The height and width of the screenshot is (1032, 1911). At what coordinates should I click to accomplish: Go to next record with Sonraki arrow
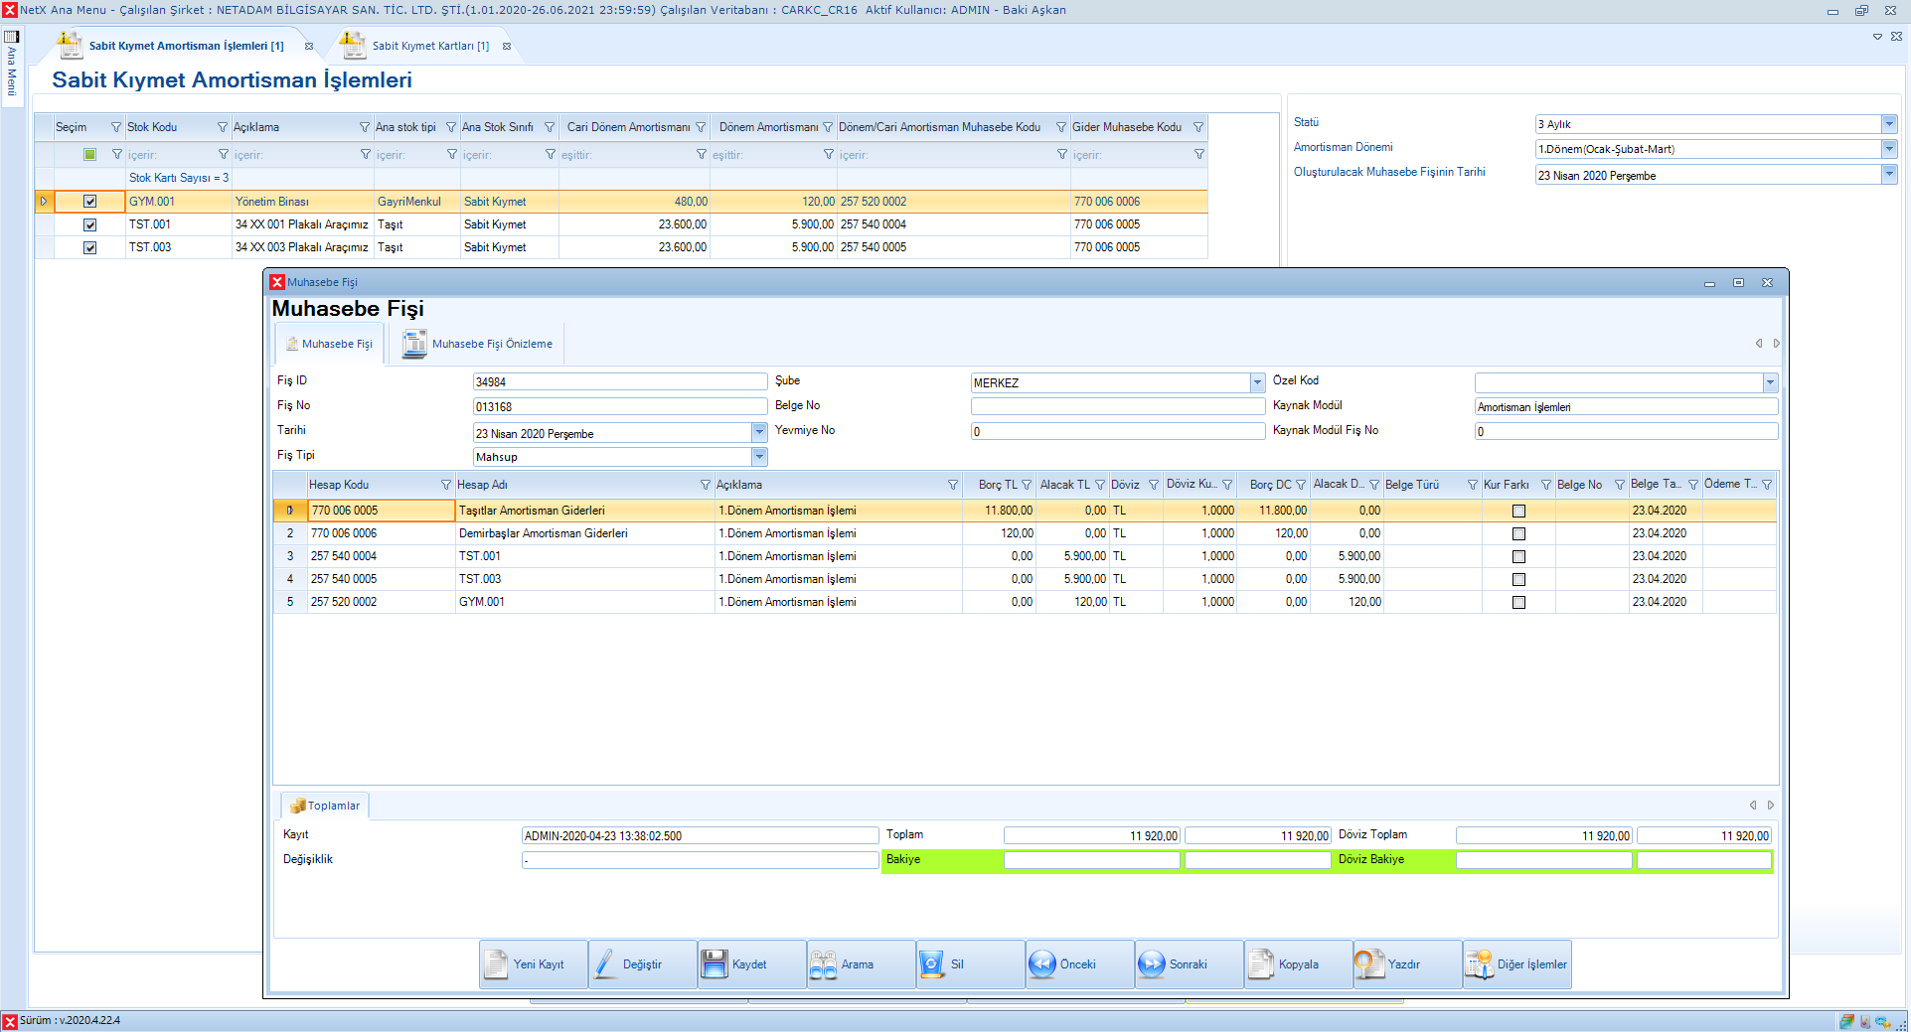click(x=1151, y=964)
